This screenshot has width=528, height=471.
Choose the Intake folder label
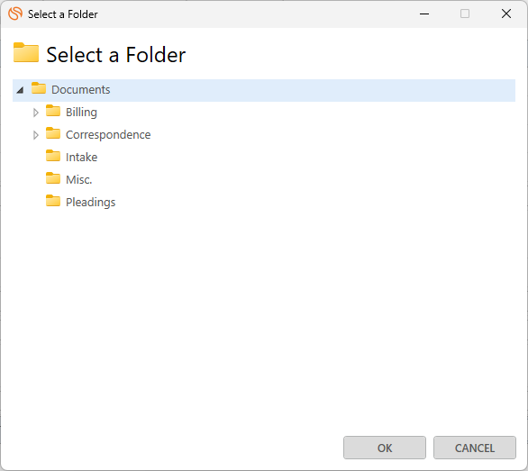click(x=81, y=158)
